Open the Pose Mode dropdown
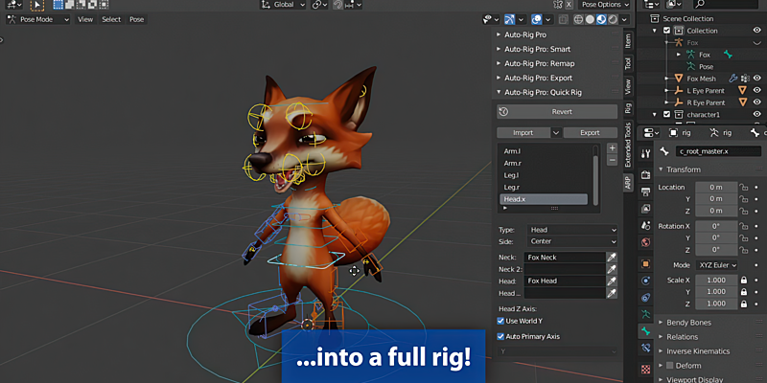The width and height of the screenshot is (767, 383). [37, 19]
